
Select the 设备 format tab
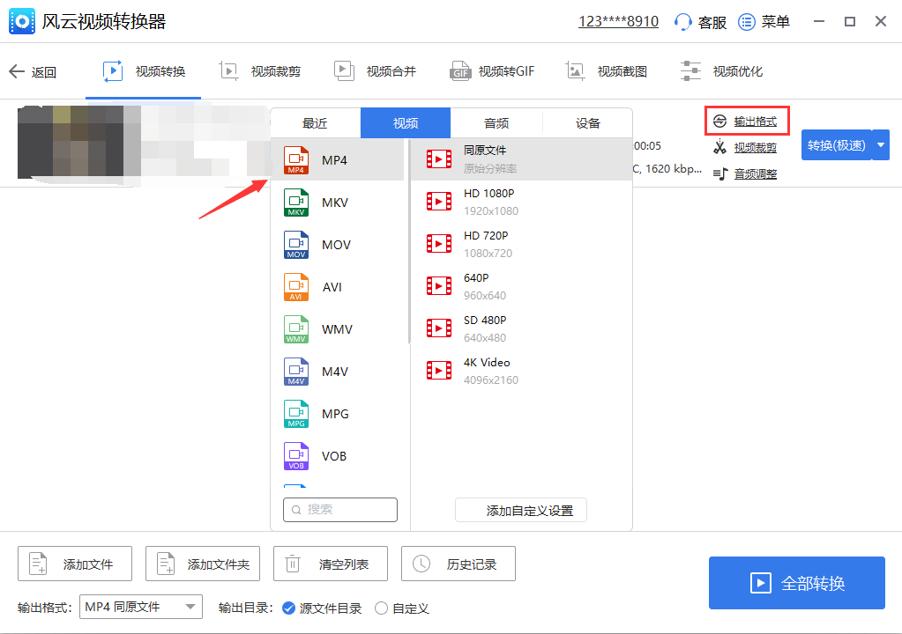(588, 123)
